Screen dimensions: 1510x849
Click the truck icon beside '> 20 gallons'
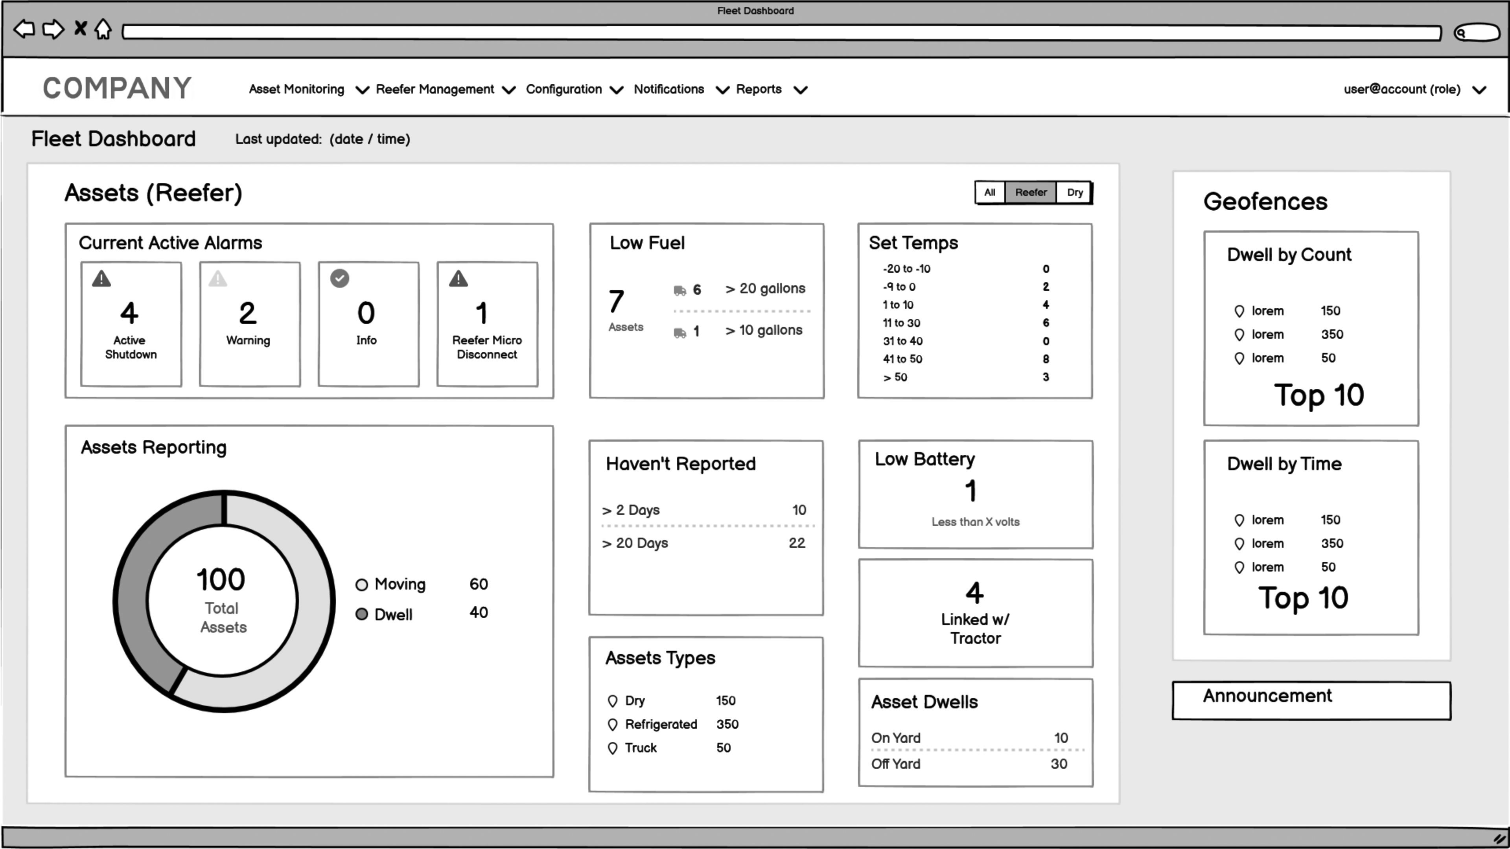pos(679,289)
